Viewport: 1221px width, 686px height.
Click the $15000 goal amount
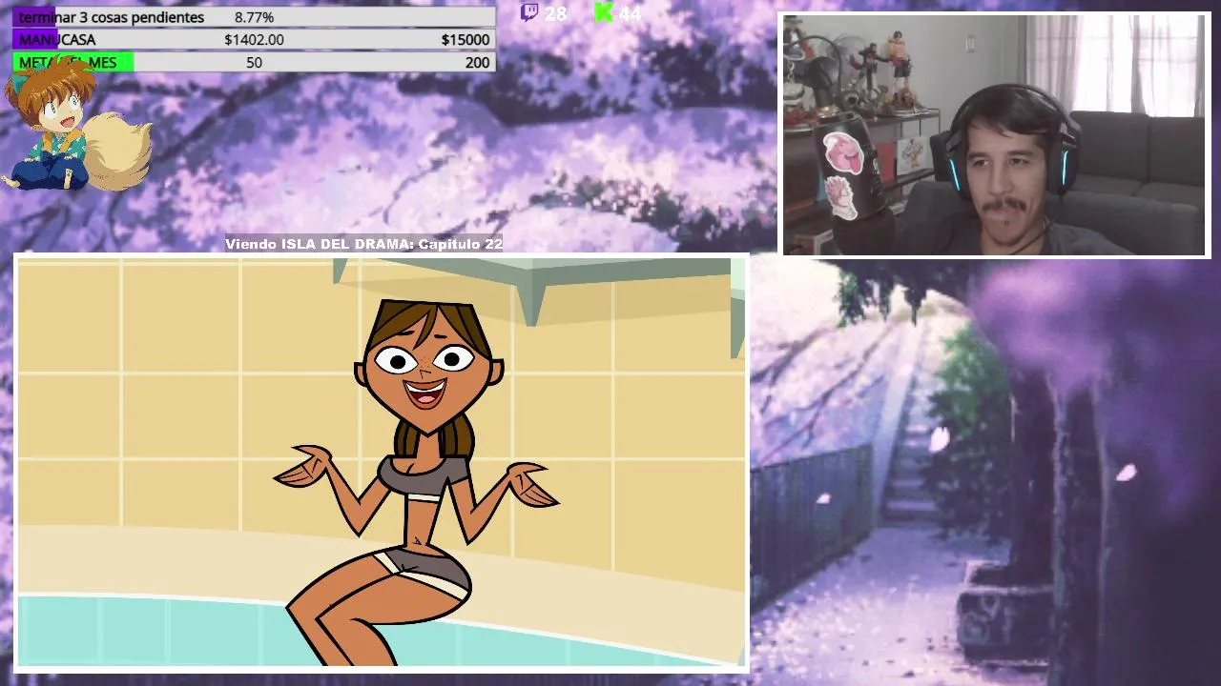pyautogui.click(x=466, y=40)
